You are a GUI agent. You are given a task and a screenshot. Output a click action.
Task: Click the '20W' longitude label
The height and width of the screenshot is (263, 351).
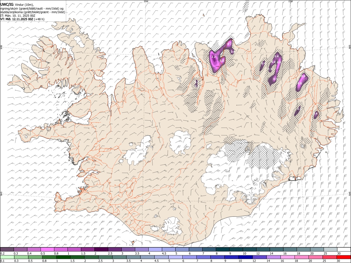tap(146, 1)
